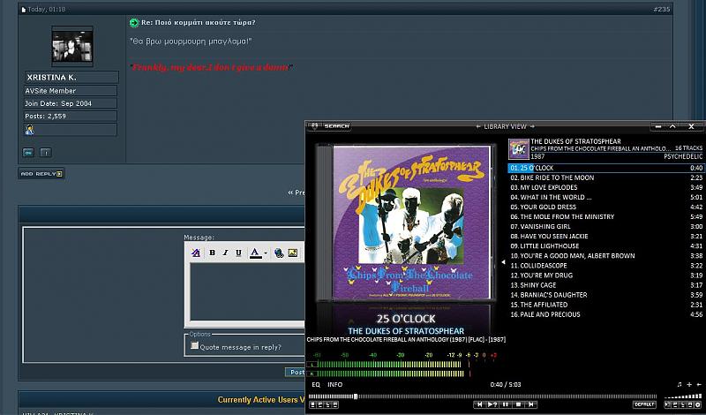The image size is (706, 415).
Task: Click the go-to-post arrow icon beside post title
Action: coord(134,23)
